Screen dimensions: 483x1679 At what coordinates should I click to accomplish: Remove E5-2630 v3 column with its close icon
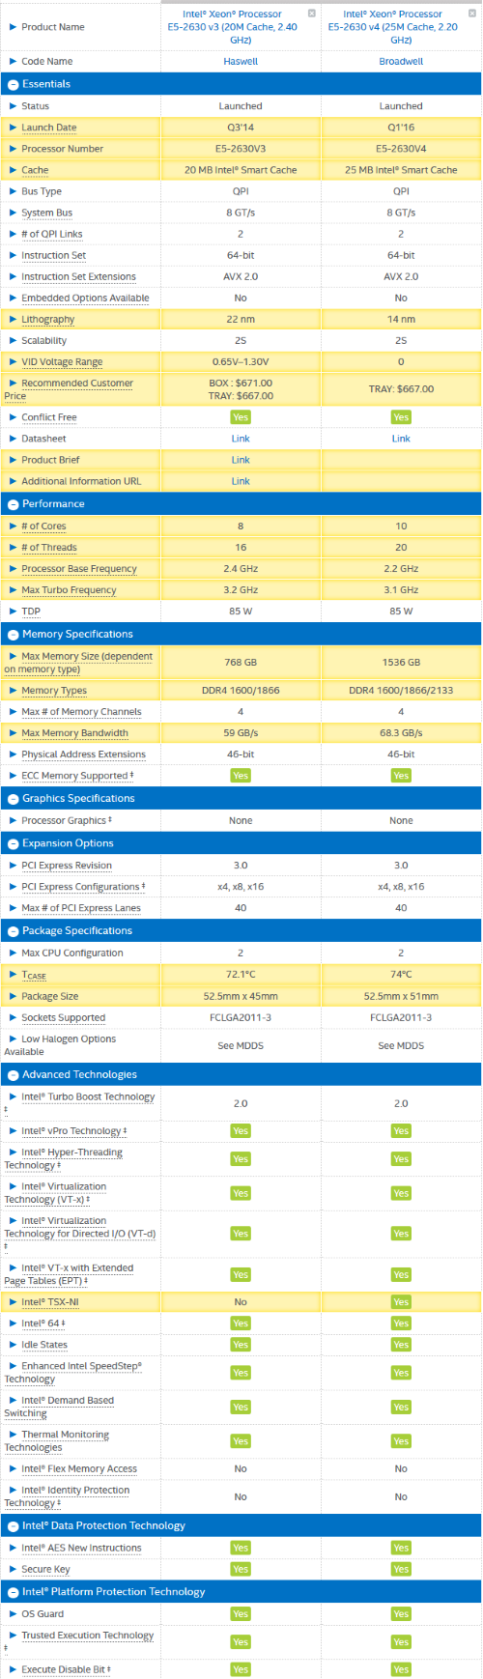pyautogui.click(x=311, y=14)
